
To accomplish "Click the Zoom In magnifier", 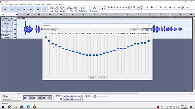I will [61, 8].
